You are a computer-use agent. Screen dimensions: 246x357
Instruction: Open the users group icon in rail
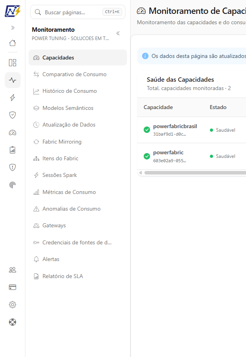coord(13,270)
